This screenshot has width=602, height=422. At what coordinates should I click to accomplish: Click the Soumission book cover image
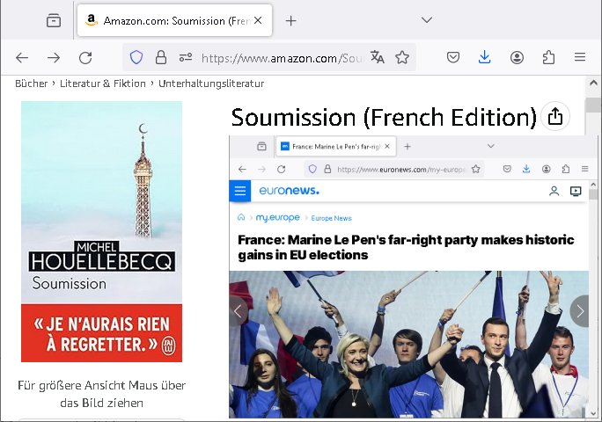(x=101, y=230)
